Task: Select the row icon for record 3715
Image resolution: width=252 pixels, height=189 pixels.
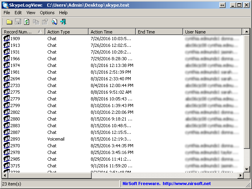Action: pos(7,166)
